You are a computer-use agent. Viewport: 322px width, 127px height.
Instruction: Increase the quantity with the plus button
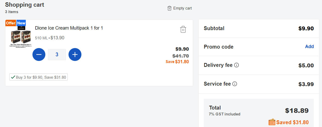[75, 55]
